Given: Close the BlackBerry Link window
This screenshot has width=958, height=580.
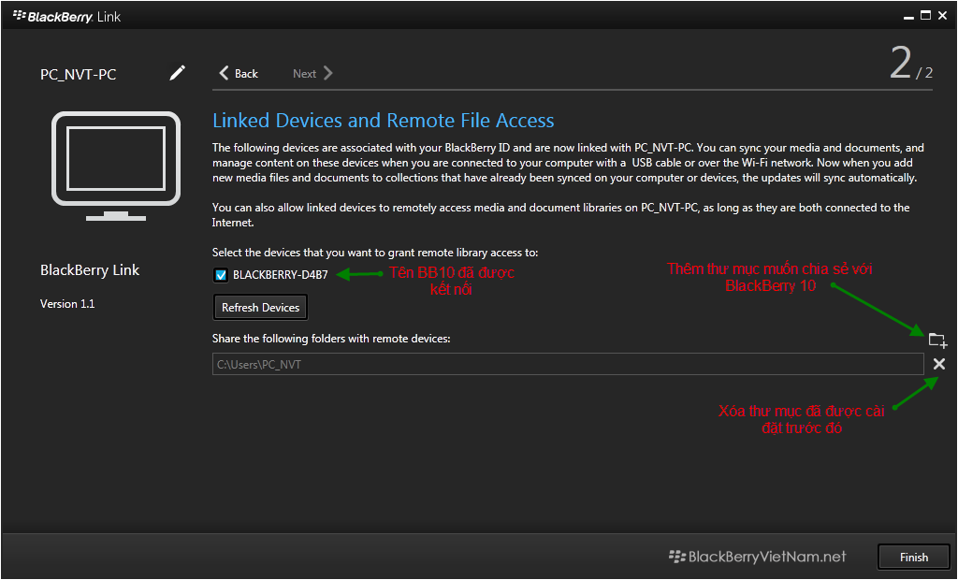Looking at the screenshot, I should [x=943, y=15].
